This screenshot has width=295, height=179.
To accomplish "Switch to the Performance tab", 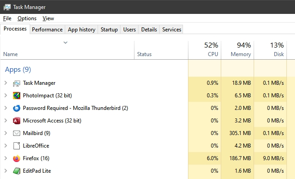I will click(x=47, y=30).
